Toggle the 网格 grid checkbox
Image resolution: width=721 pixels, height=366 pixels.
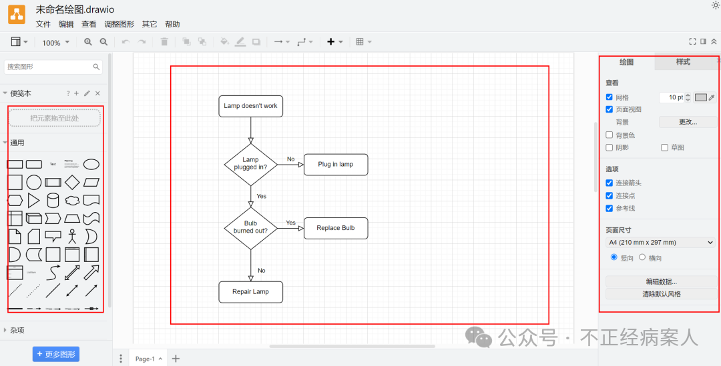tap(610, 97)
